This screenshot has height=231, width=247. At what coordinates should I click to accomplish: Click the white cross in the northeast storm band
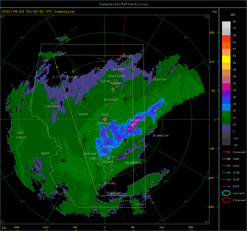tap(155, 110)
